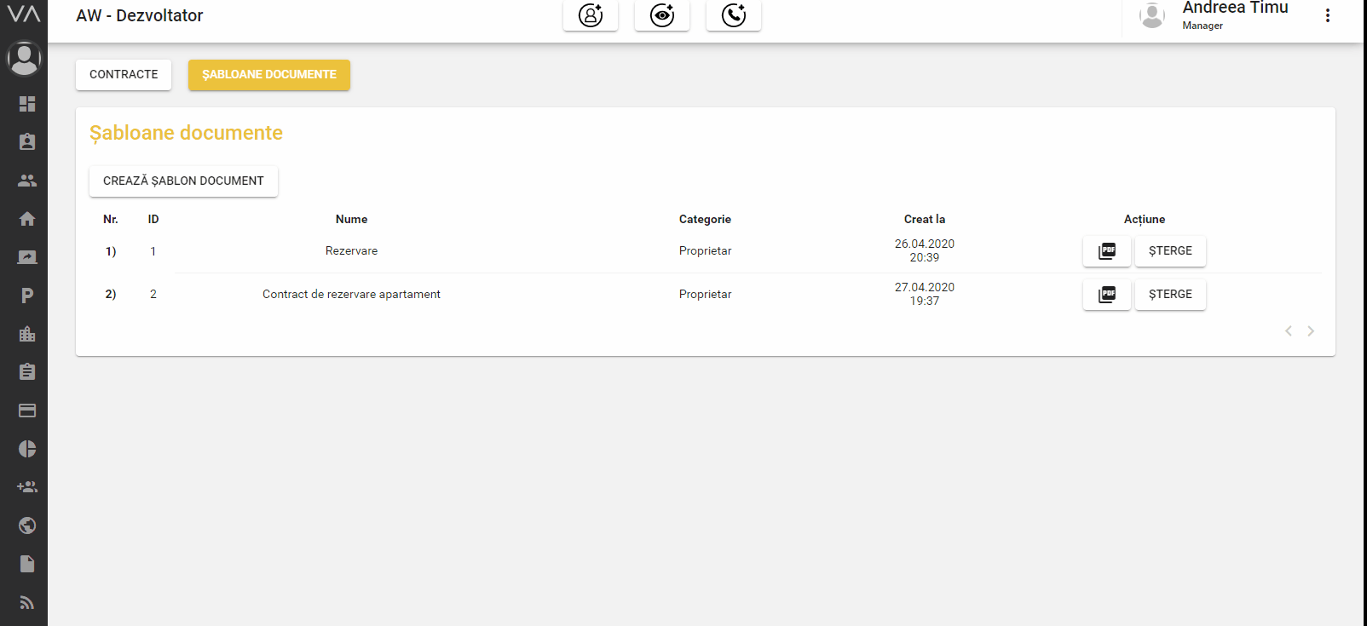
Task: Click the add contact icon in header
Action: (x=590, y=15)
